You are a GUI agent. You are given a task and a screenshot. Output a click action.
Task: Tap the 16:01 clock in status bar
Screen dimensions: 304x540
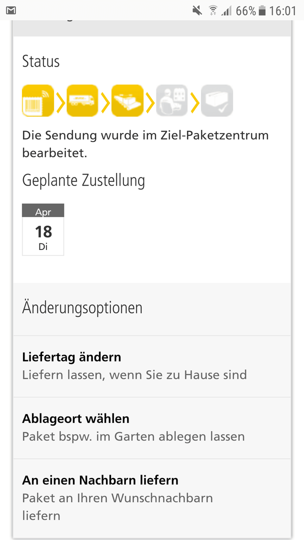tap(282, 11)
